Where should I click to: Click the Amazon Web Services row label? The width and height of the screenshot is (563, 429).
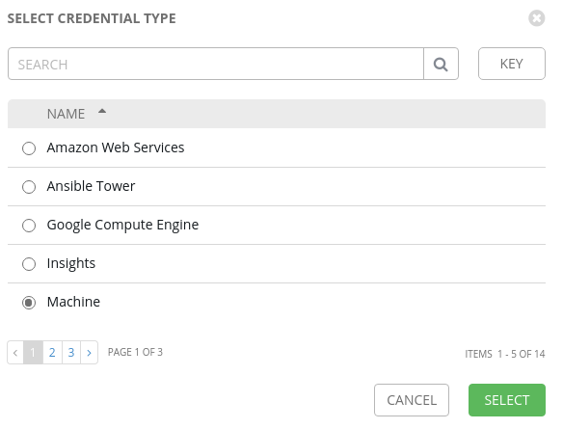(x=116, y=147)
